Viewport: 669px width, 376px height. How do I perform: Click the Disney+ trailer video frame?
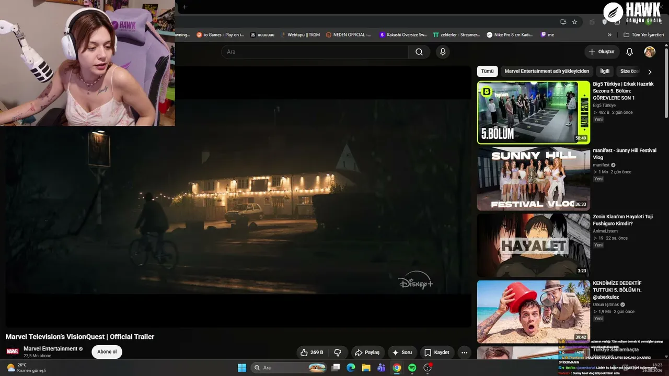click(238, 196)
